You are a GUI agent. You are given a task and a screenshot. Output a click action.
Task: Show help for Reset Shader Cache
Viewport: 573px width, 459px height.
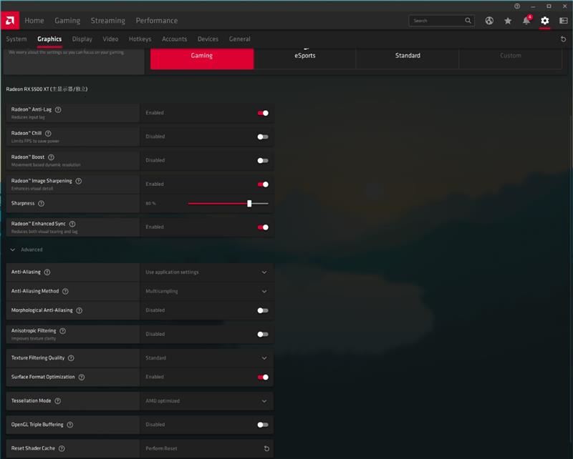click(x=62, y=448)
